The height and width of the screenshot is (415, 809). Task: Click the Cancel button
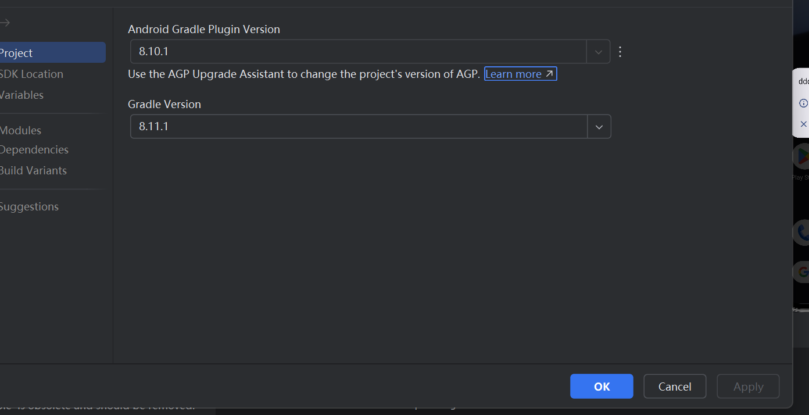click(x=674, y=387)
